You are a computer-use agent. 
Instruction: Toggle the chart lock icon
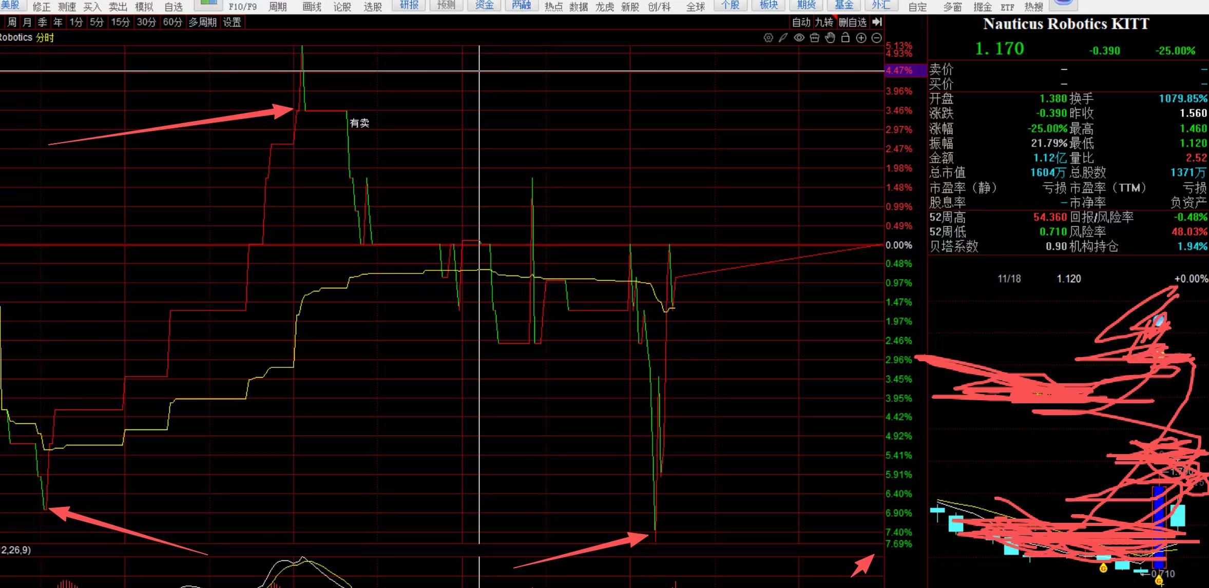pyautogui.click(x=846, y=37)
